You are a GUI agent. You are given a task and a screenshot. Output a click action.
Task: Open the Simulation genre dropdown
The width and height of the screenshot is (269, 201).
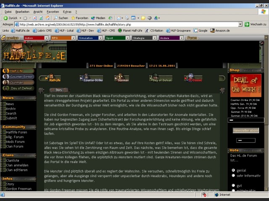tap(90, 38)
